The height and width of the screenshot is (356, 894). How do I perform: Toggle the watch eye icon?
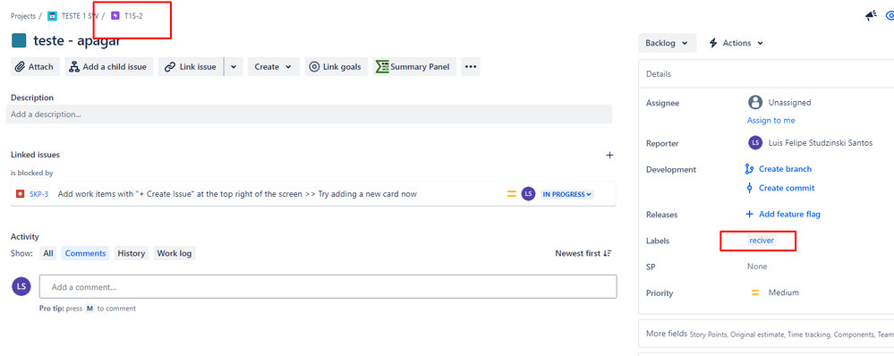890,16
